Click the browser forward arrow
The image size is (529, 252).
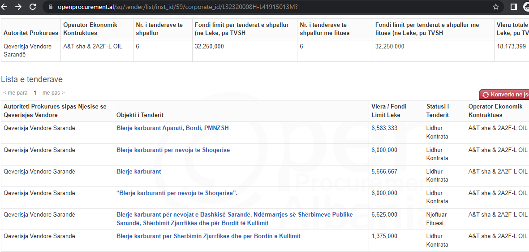click(x=18, y=7)
